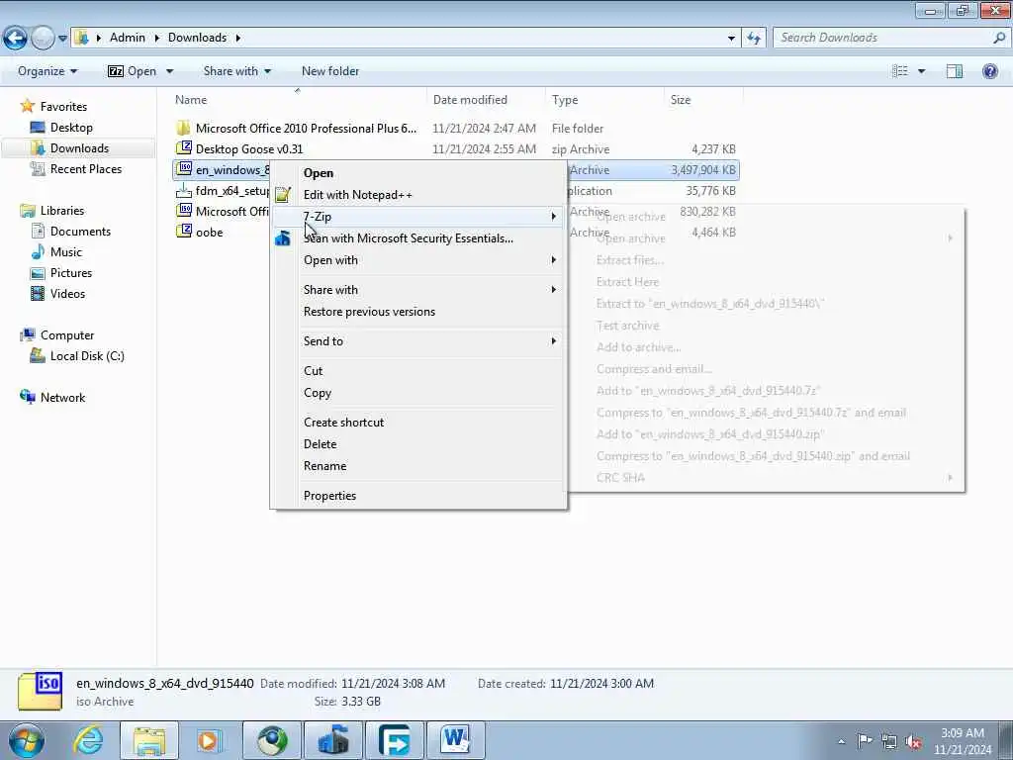1013x760 pixels.
Task: Click the Notepad++ icon in context menu
Action: pyautogui.click(x=283, y=195)
